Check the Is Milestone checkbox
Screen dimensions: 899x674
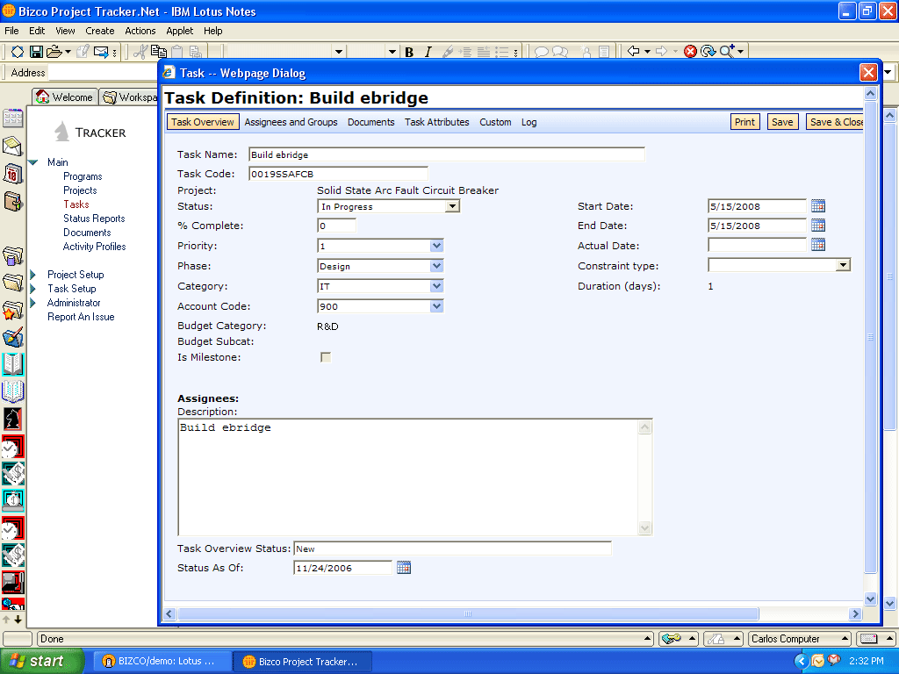pyautogui.click(x=325, y=357)
